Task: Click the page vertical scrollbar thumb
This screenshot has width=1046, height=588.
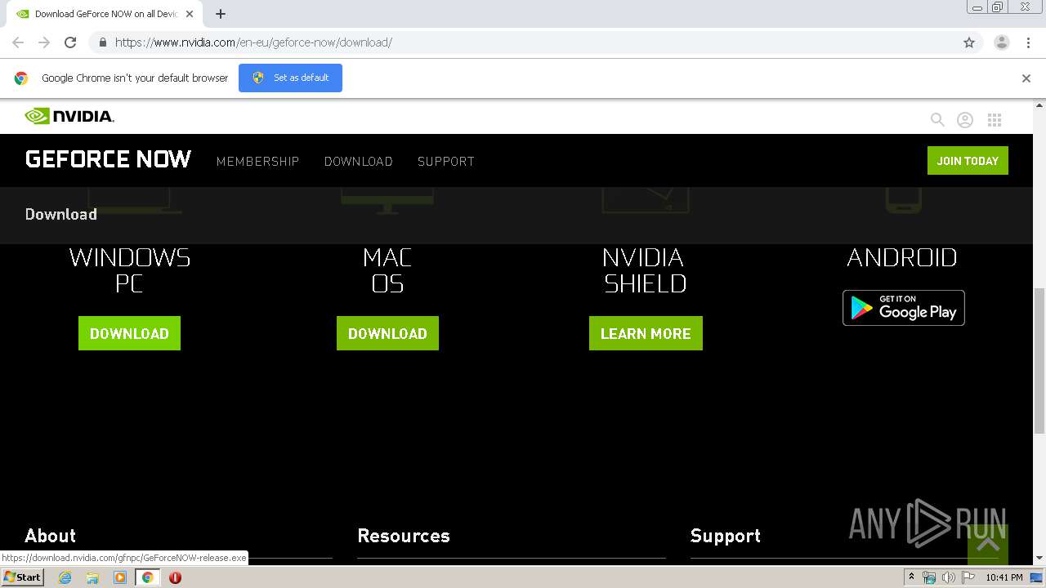Action: (1039, 360)
